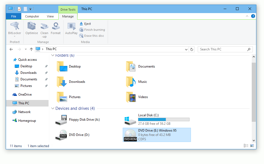This screenshot has width=264, height=164.
Task: Open the Floppy Disk Drive (A:)
Action: (x=78, y=120)
